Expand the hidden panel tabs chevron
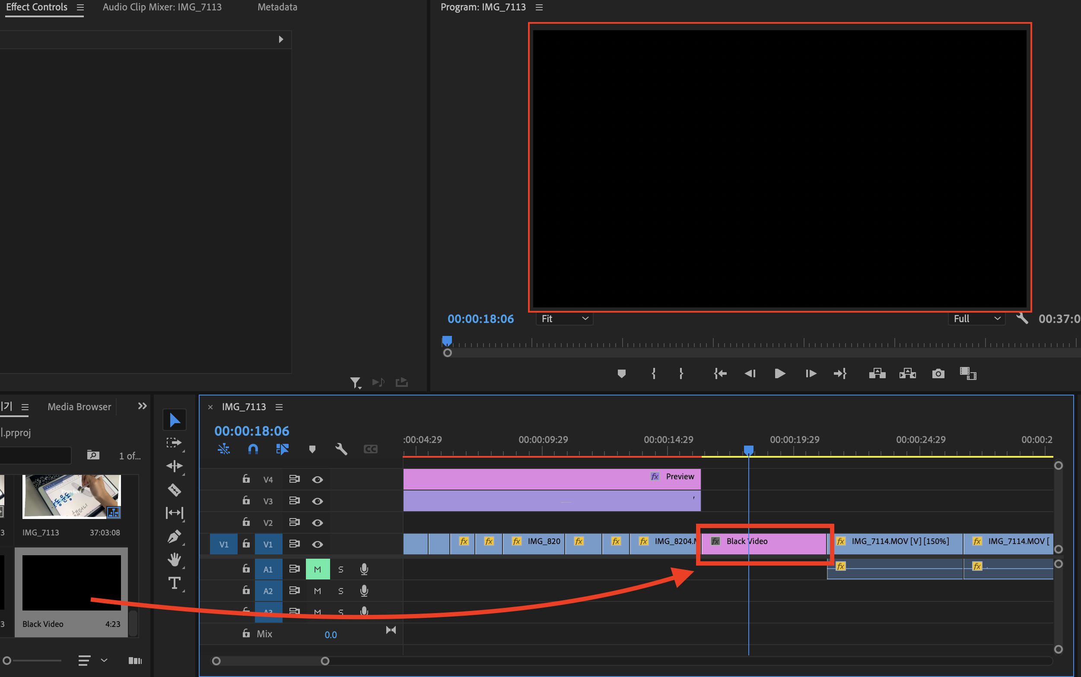The width and height of the screenshot is (1081, 677). coord(142,406)
